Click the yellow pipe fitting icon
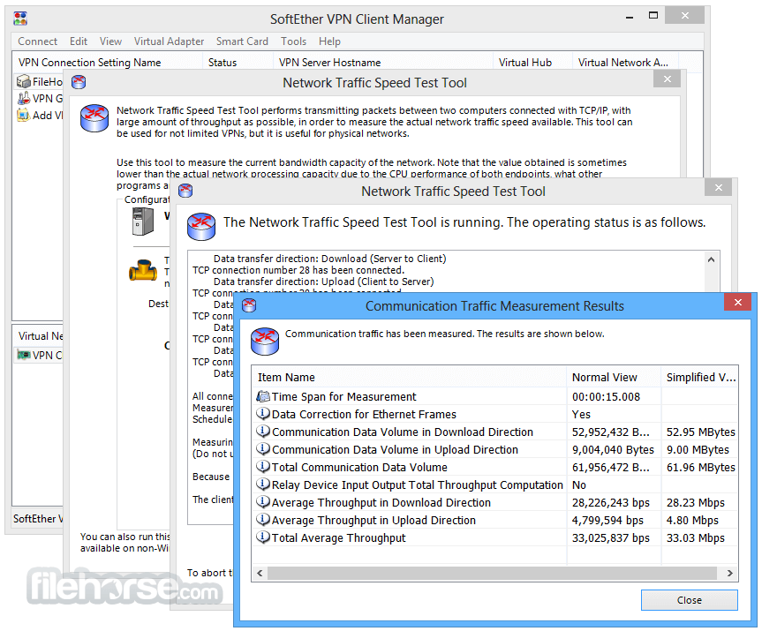 point(143,271)
